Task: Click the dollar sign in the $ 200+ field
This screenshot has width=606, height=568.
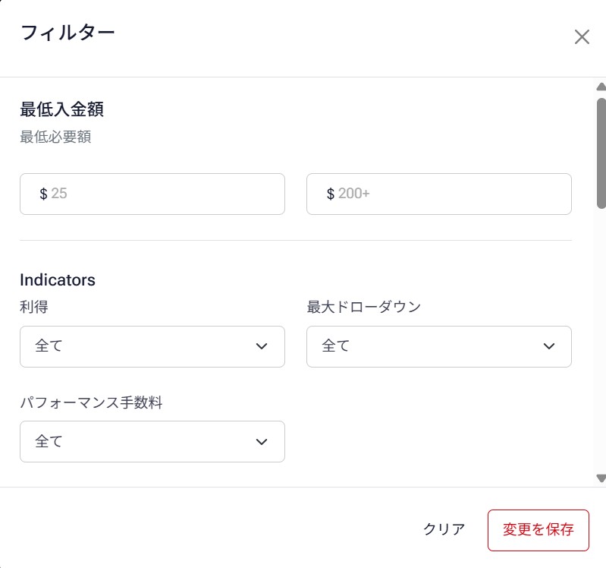Action: point(330,194)
